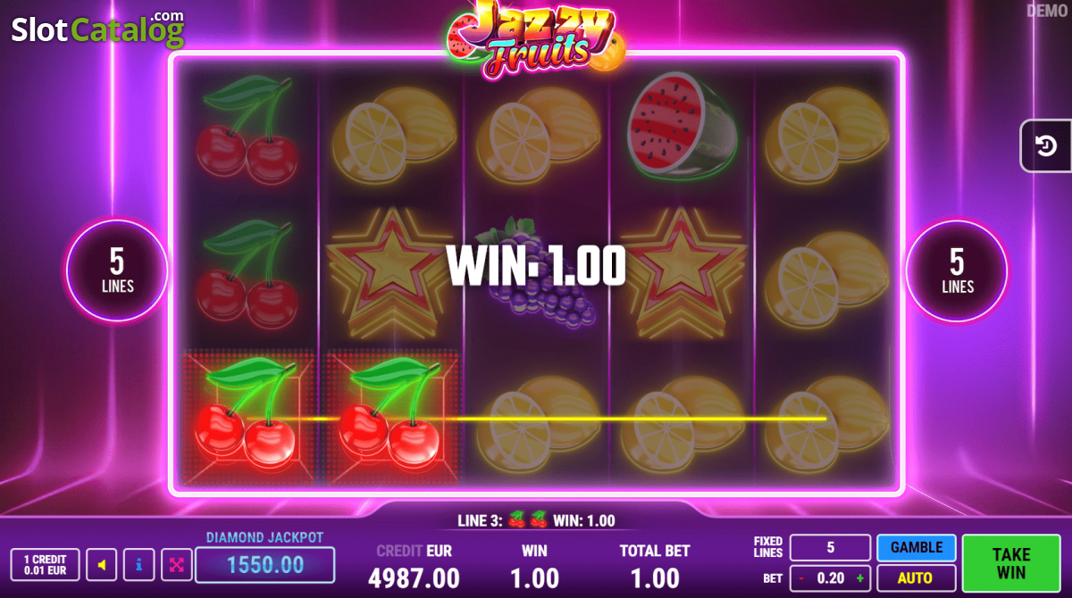Click the right 5 LINES circle indicator
Image resolution: width=1072 pixels, height=598 pixels.
[957, 270]
